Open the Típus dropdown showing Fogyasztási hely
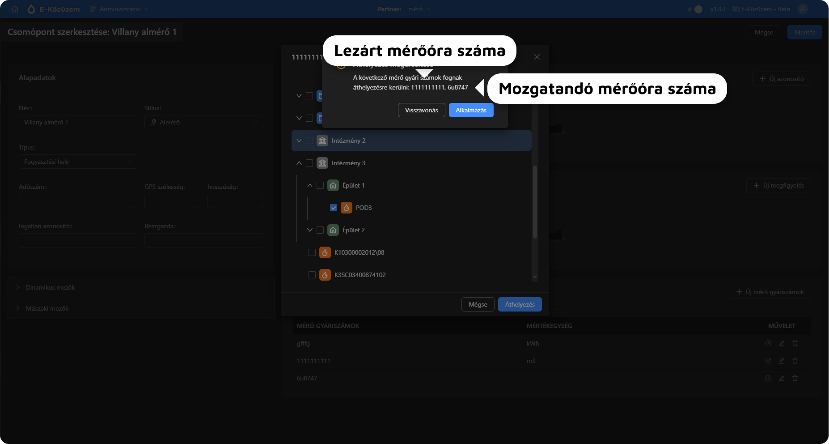The image size is (829, 444). tap(78, 162)
